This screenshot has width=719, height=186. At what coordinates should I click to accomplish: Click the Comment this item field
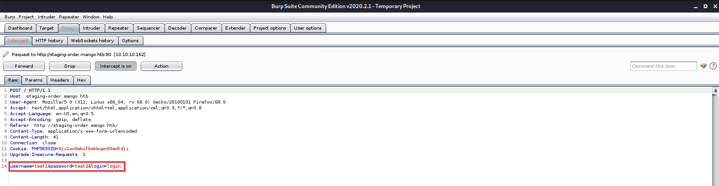[663, 66]
